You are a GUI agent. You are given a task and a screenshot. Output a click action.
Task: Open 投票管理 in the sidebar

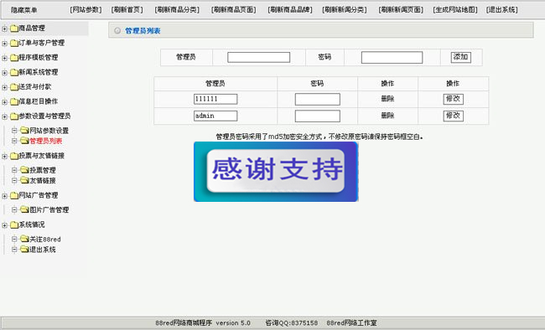point(43,170)
